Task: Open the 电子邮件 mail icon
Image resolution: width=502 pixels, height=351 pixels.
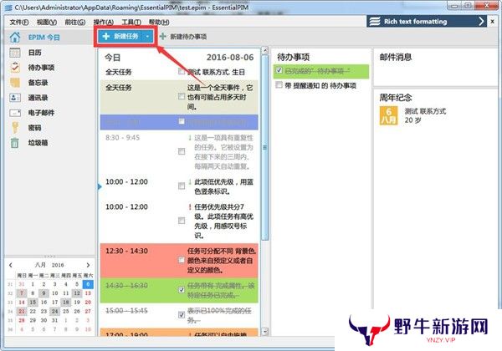Action: click(15, 113)
